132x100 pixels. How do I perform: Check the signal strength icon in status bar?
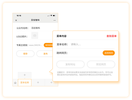click(49, 16)
